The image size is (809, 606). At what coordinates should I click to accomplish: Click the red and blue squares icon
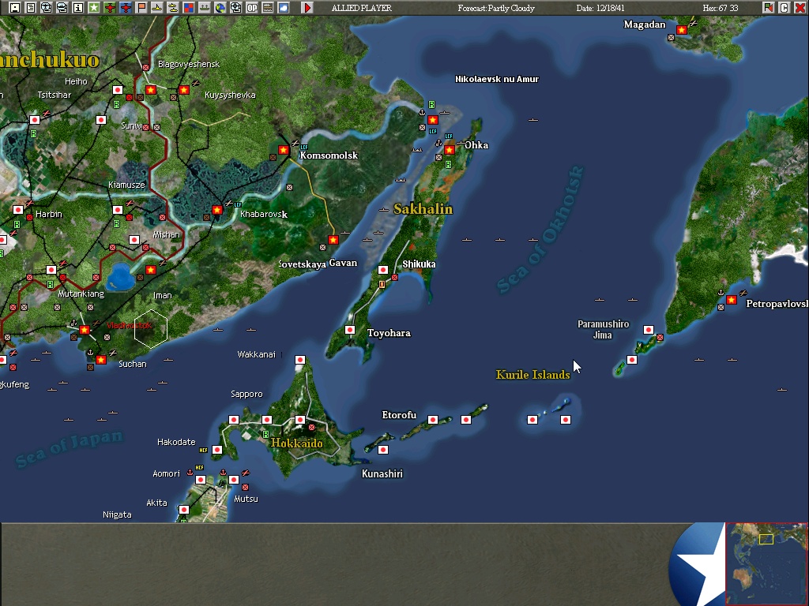tap(188, 8)
